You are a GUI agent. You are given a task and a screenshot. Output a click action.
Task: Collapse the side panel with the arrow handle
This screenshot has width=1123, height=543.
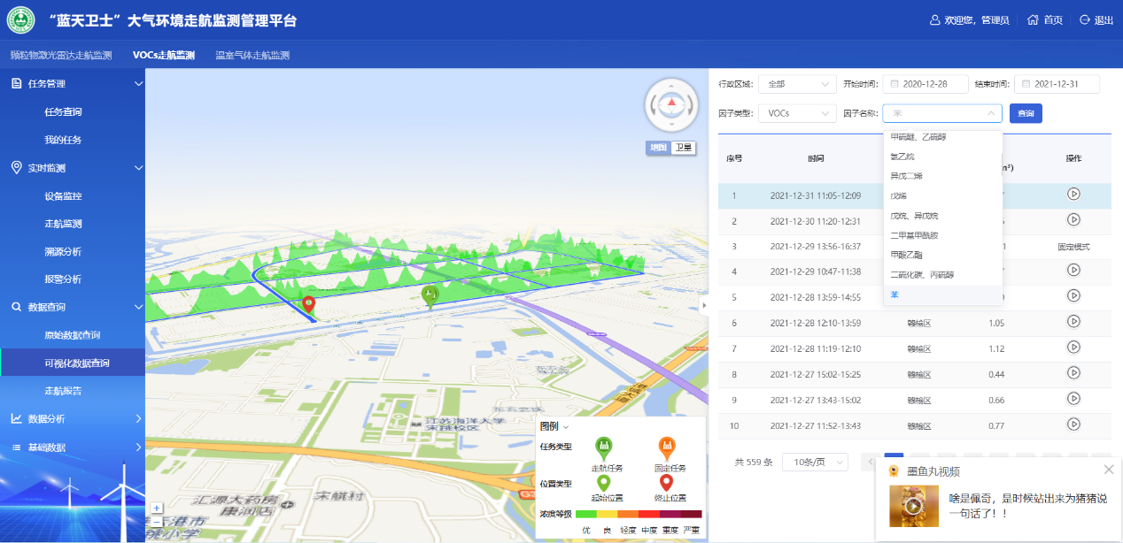[704, 305]
